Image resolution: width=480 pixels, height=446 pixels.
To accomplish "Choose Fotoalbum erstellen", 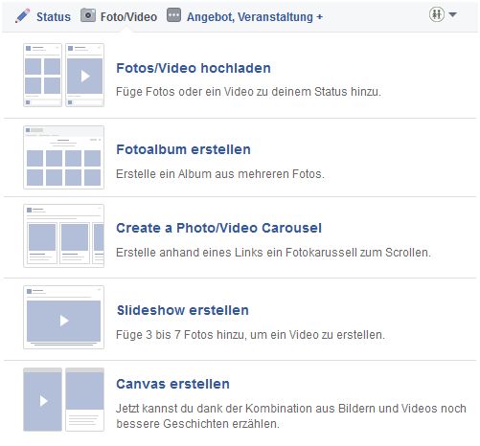I will pos(183,149).
